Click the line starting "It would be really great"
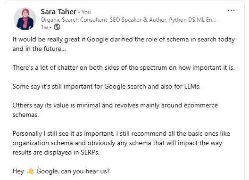249x180 pixels. [124, 40]
